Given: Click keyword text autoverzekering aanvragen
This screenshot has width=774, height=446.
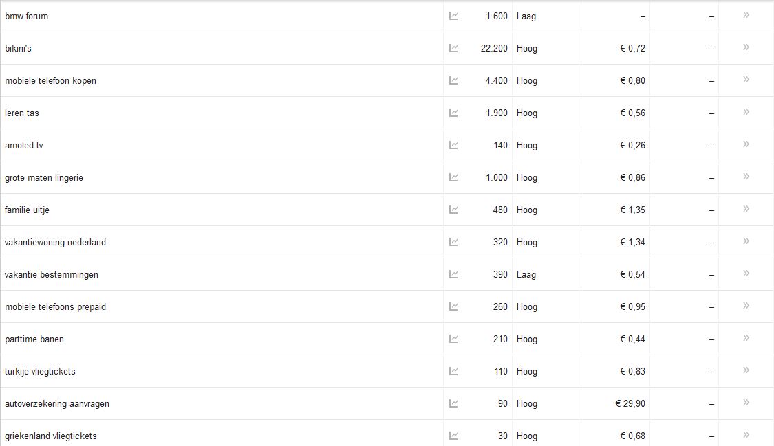Looking at the screenshot, I should (x=57, y=404).
